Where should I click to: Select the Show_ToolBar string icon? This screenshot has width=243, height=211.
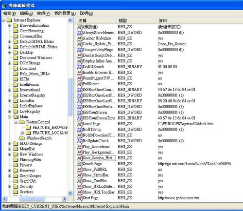(80, 181)
